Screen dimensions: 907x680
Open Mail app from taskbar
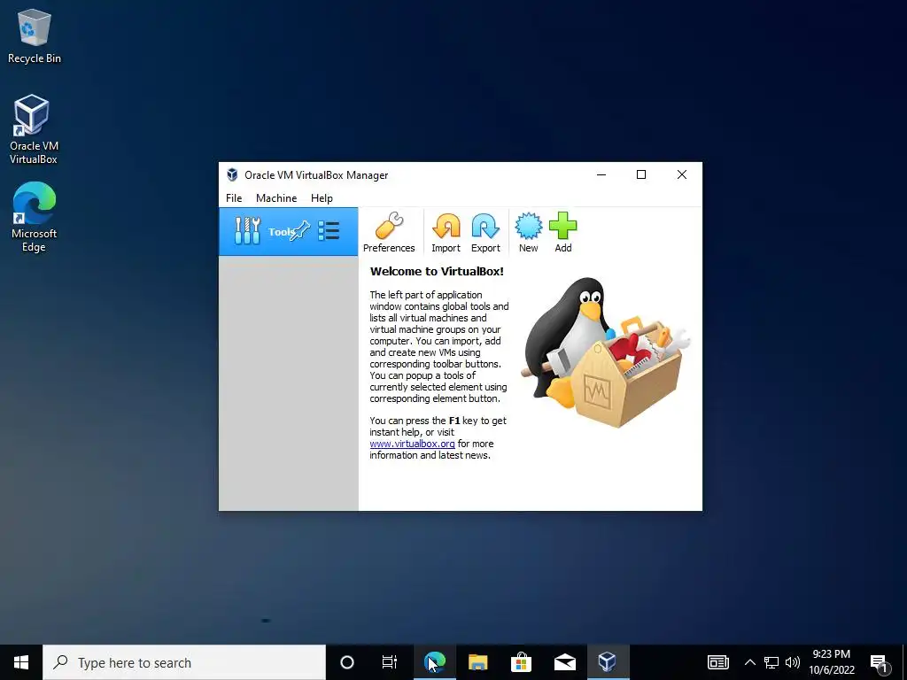coord(564,662)
